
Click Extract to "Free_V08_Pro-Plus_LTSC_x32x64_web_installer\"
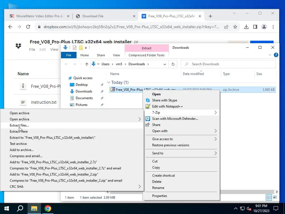click(72, 138)
